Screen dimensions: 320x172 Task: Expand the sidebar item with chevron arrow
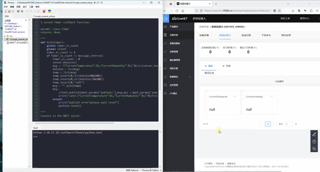click(190, 77)
